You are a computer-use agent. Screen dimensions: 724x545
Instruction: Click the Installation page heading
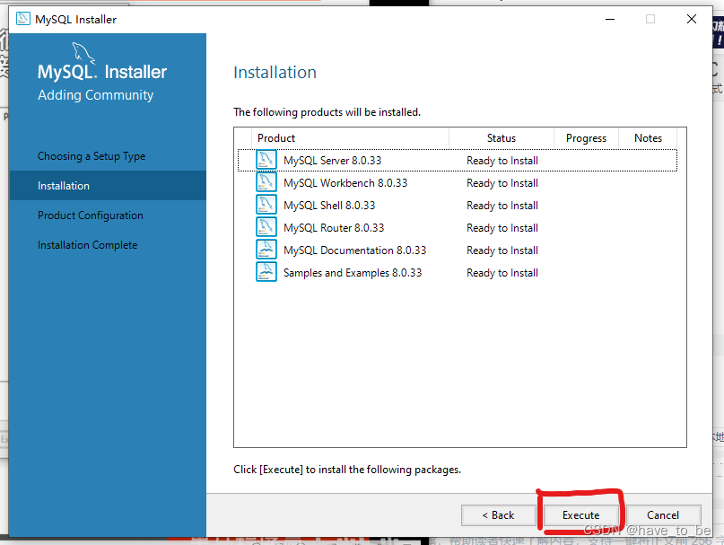[x=275, y=73]
